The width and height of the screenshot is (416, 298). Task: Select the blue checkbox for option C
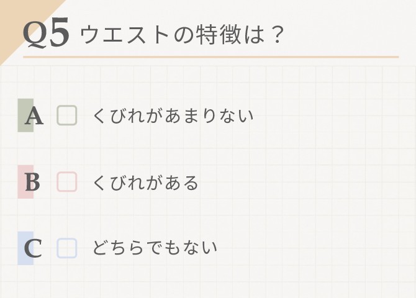point(67,248)
